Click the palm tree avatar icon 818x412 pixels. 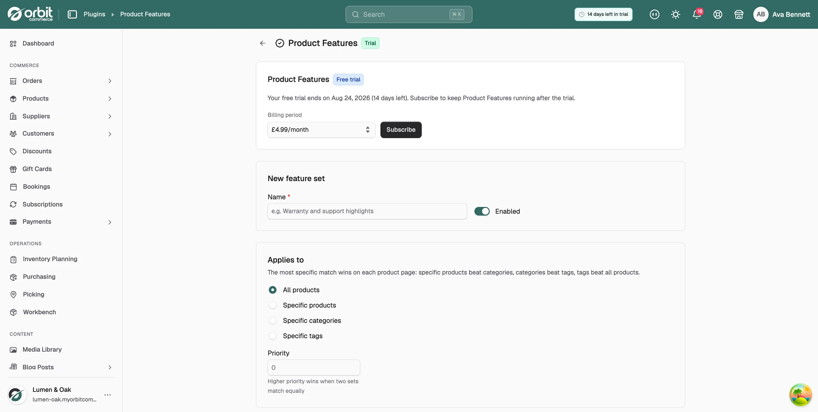(800, 395)
